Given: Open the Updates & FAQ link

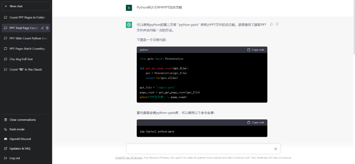Looking at the screenshot, I should click(20, 149).
